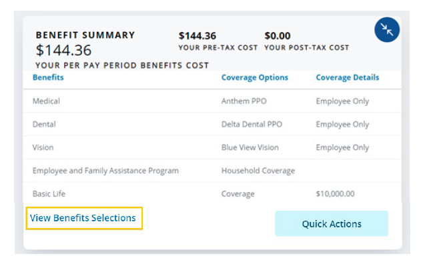
Task: Select the Medical benefit row
Action: tap(212, 101)
